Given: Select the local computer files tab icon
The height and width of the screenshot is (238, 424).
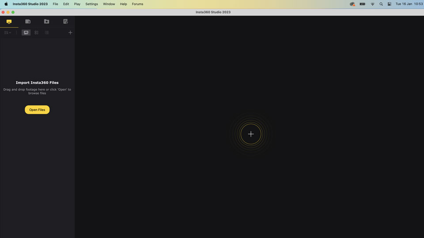Looking at the screenshot, I should 9,22.
